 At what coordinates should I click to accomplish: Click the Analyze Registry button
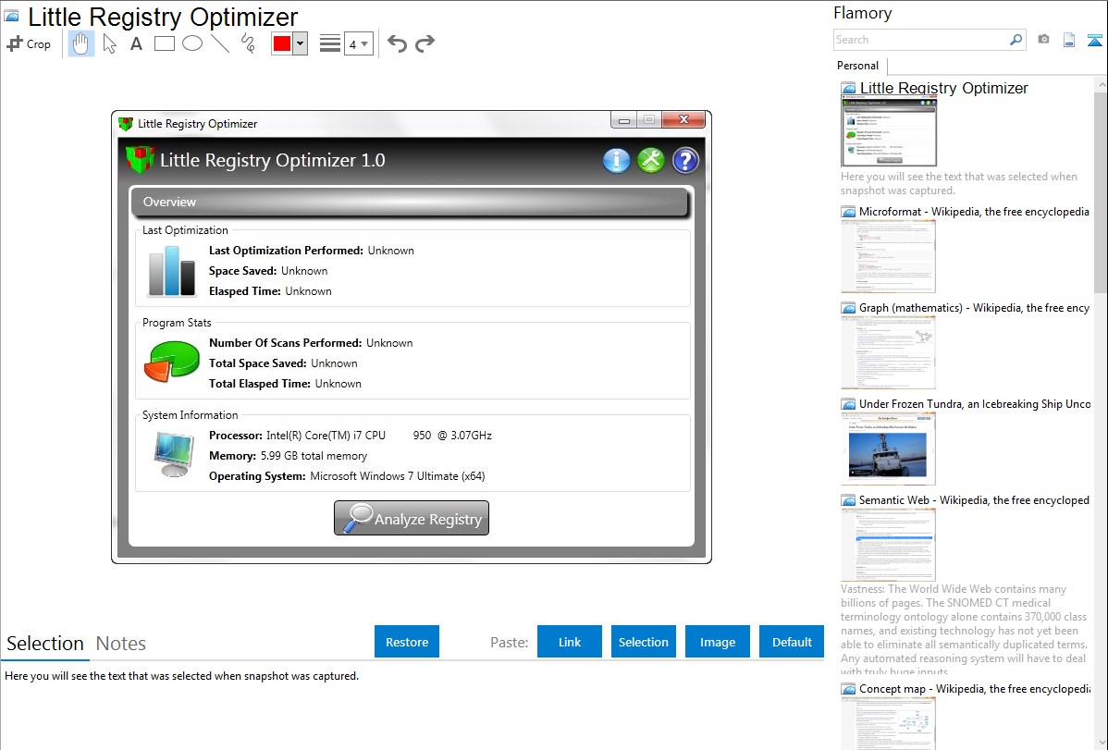coord(412,518)
